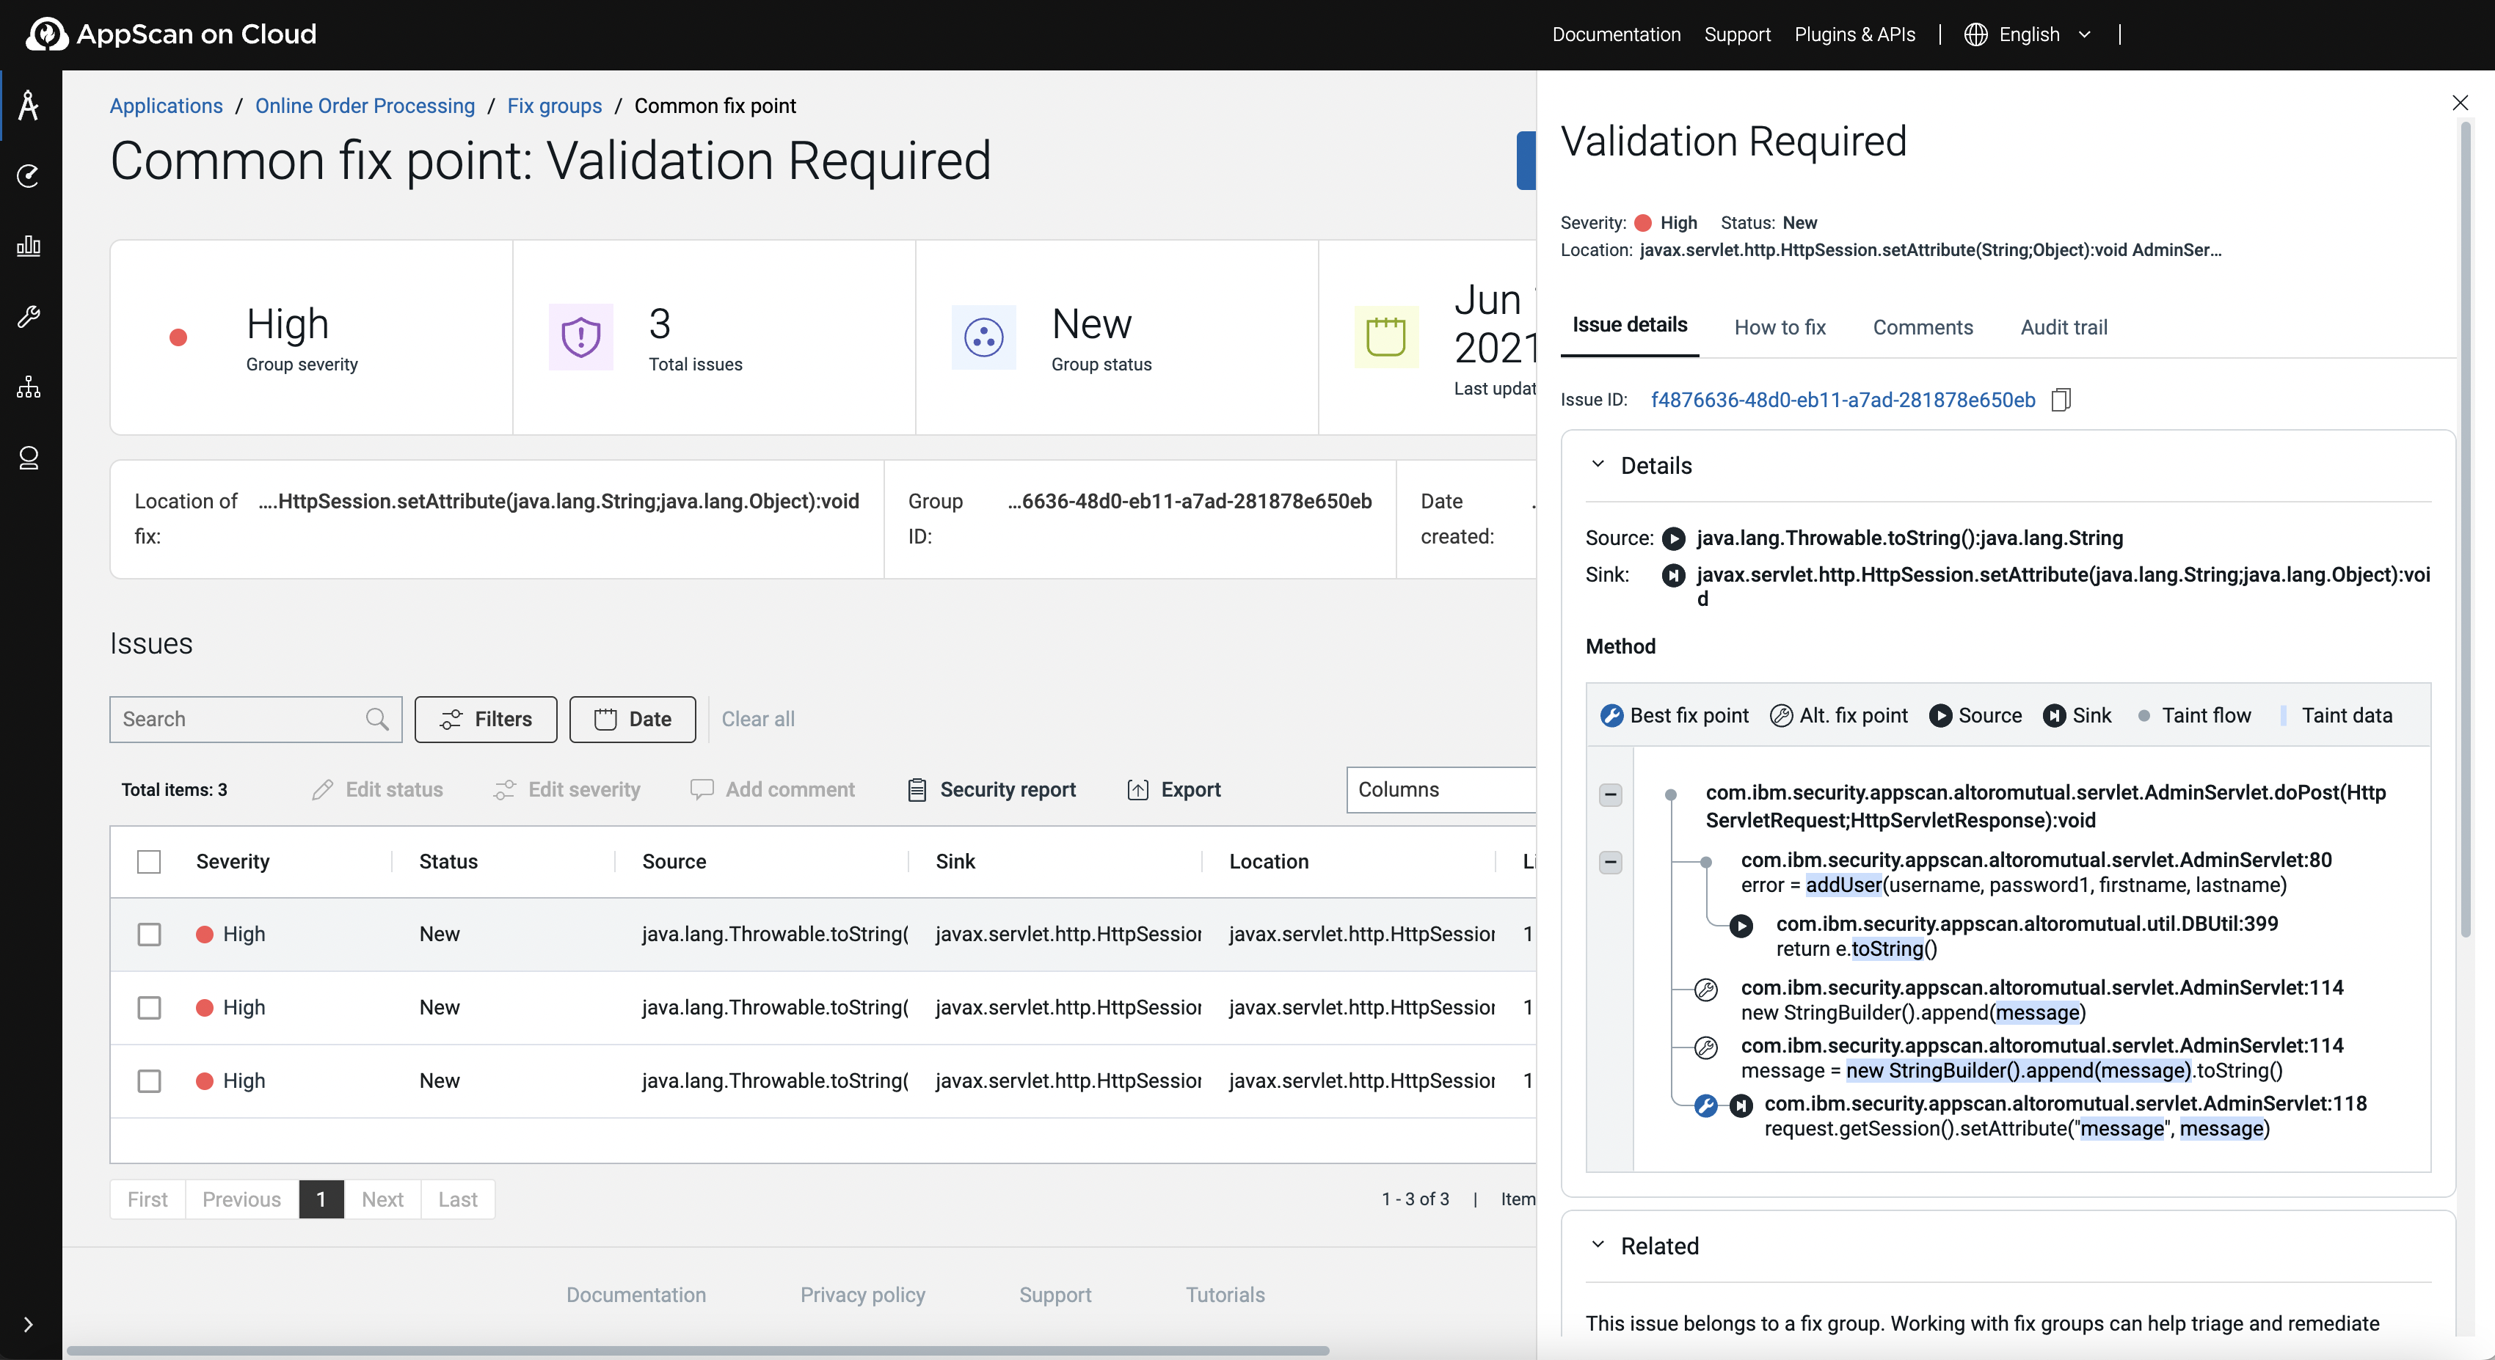Check the first High issue row checkbox
This screenshot has height=1360, width=2495.
pos(149,934)
